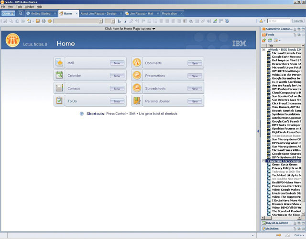Click New button in Mail row
Viewport: 306px width, 239px height.
click(117, 63)
